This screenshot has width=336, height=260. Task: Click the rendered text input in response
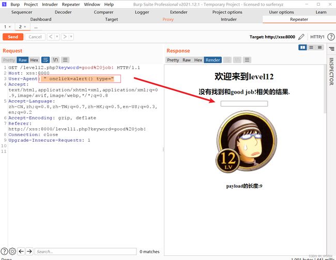244,104
